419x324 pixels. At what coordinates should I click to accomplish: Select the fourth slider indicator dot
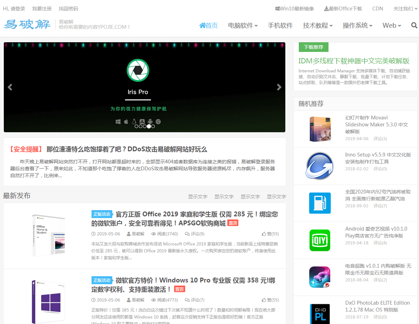[x=149, y=126]
